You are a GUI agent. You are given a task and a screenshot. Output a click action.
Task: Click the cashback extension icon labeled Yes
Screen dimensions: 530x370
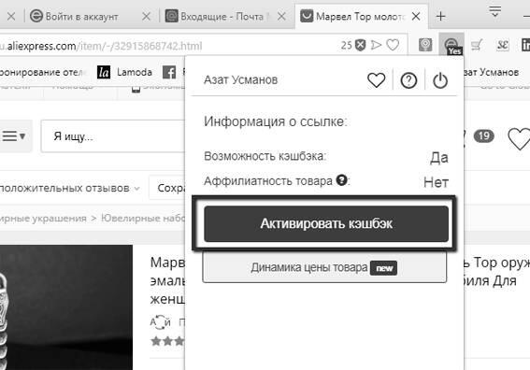click(451, 46)
